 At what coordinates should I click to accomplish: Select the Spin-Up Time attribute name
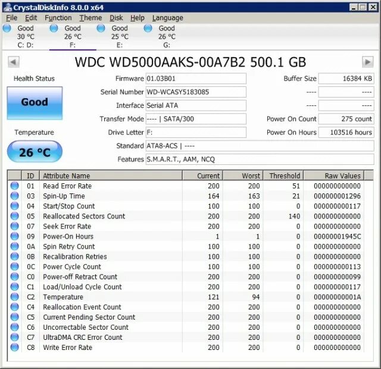[64, 196]
